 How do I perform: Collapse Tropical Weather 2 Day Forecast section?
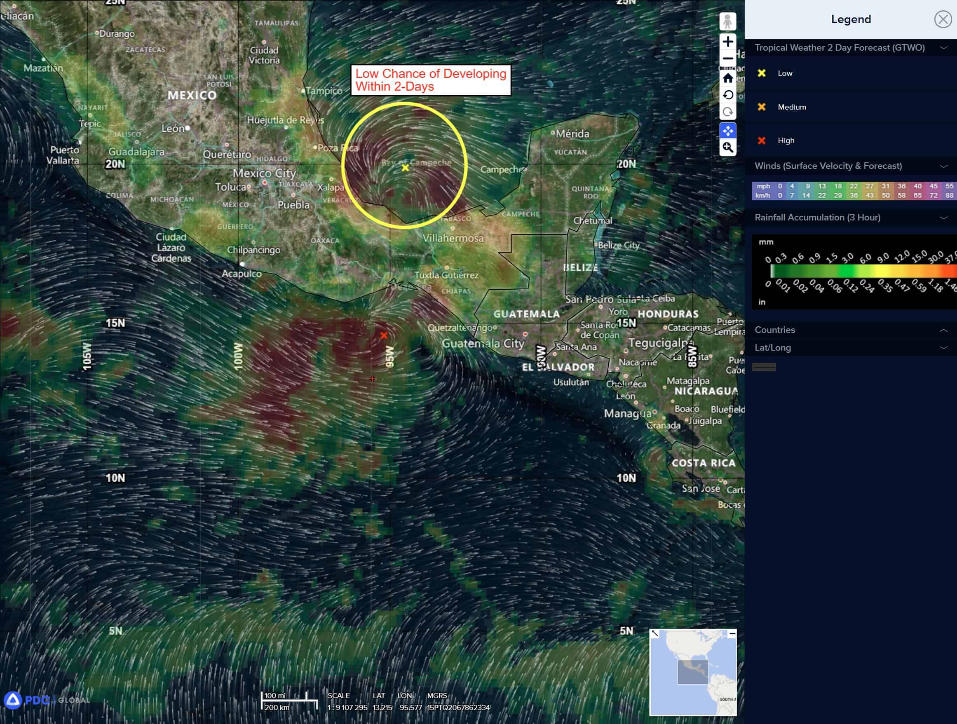[x=943, y=47]
